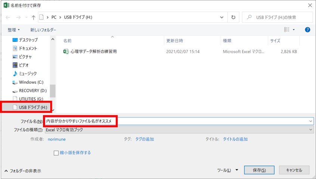The image size is (316, 179).
Task: Click the ファイル名 input field
Action: 179,121
